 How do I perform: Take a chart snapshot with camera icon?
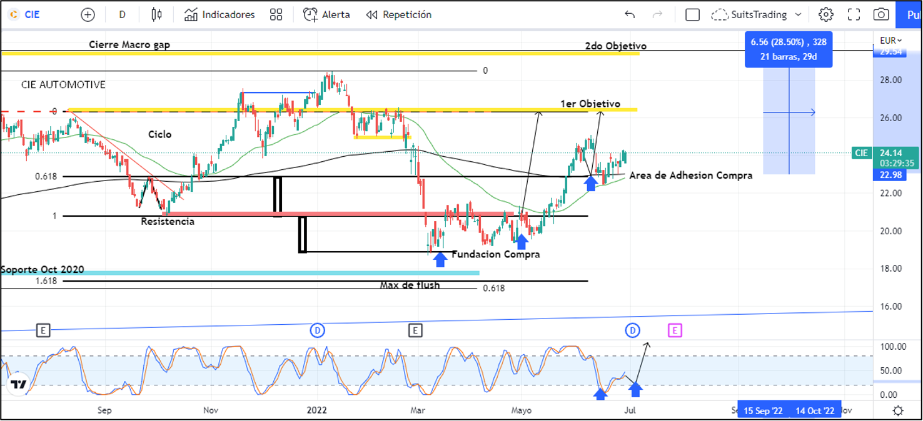[881, 14]
